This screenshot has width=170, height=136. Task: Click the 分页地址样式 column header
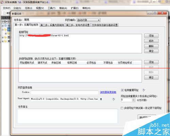click(125, 63)
